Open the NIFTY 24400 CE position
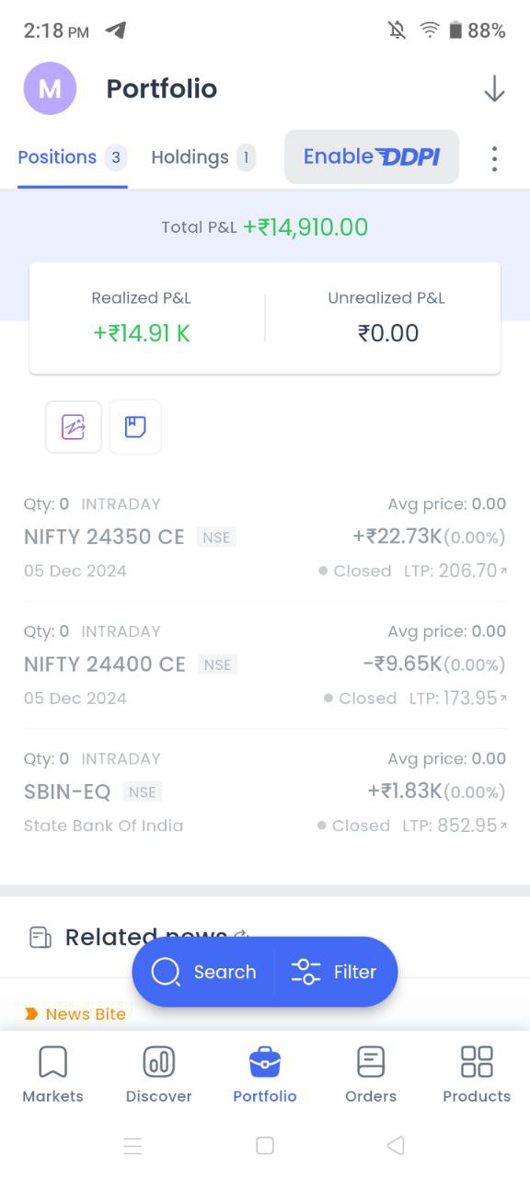 (x=265, y=664)
